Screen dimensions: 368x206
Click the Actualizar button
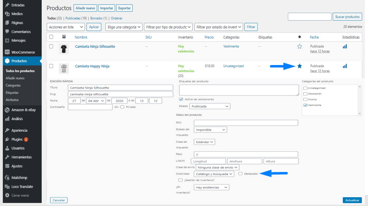[352, 200]
